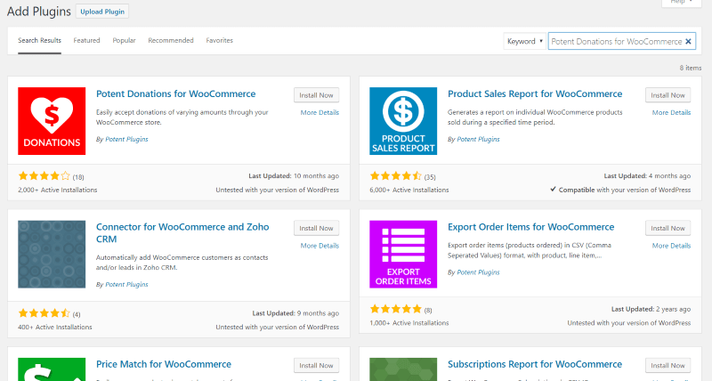
Task: Open More Details for Product Sales Report
Action: (x=671, y=112)
